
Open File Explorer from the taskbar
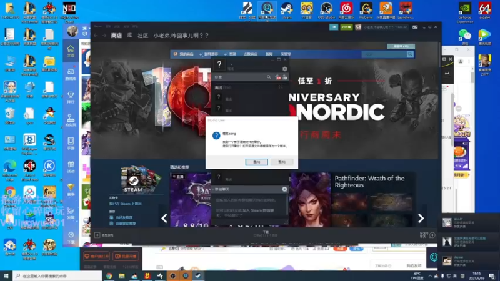[x=122, y=276]
